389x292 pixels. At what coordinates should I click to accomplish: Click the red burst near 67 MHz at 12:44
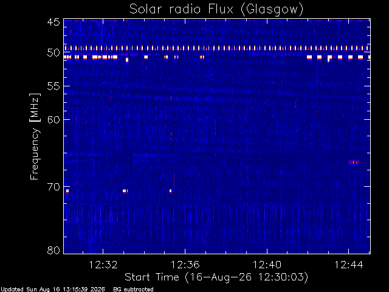(354, 162)
